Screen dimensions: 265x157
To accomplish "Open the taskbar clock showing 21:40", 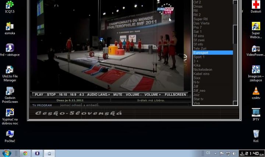I will pos(252,154).
